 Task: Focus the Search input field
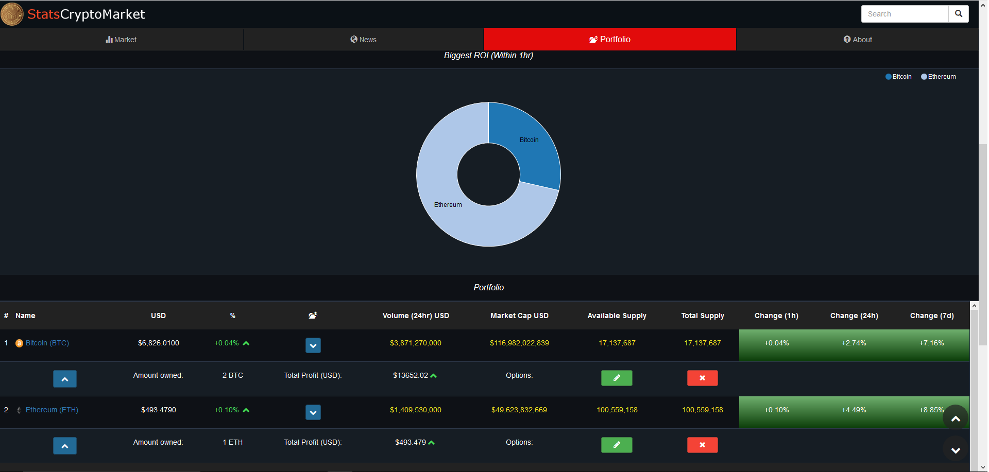(905, 14)
